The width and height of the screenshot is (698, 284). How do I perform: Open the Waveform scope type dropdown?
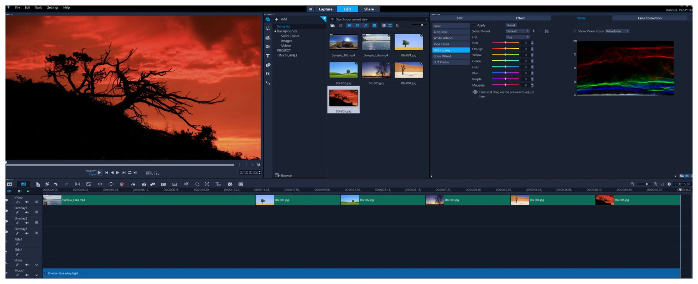[617, 31]
